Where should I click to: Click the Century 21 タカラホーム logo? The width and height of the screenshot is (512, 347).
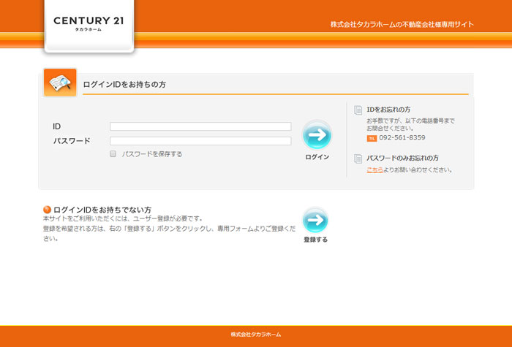(89, 24)
